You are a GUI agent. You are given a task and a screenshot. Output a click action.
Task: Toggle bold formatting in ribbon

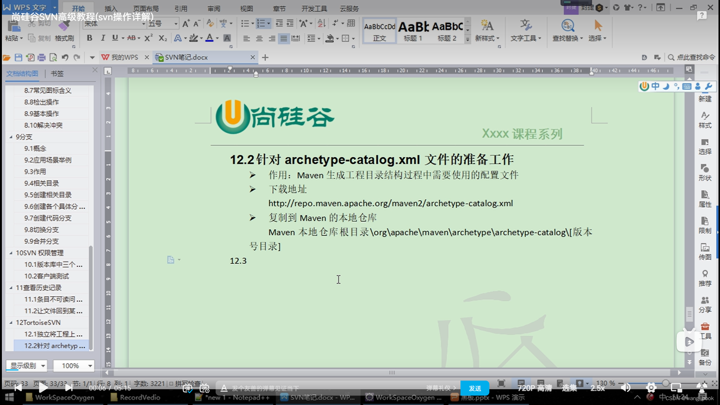click(x=89, y=38)
